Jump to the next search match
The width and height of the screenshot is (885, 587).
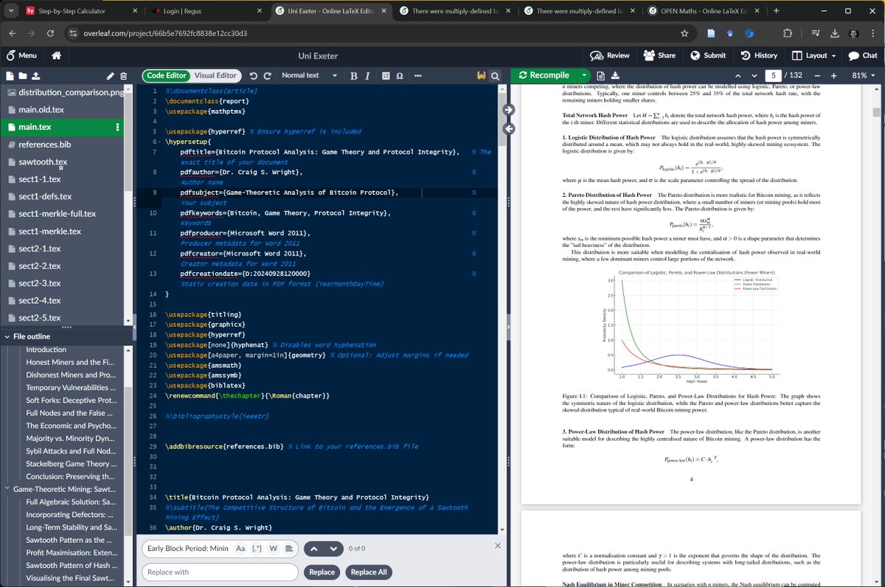[x=334, y=549]
